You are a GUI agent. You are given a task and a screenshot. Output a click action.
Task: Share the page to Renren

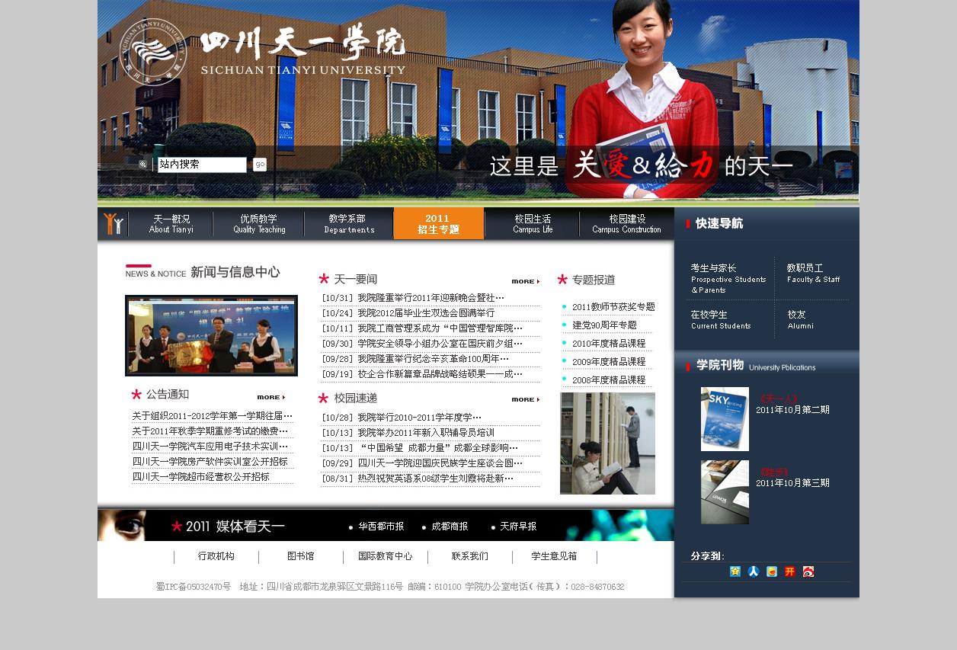pyautogui.click(x=753, y=572)
